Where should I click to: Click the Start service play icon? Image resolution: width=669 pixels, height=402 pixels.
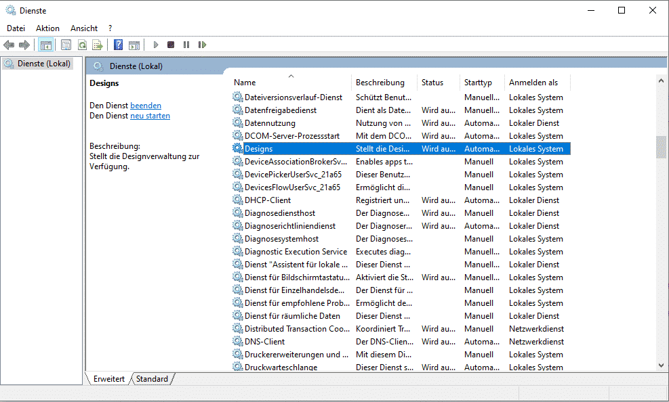[x=156, y=45]
